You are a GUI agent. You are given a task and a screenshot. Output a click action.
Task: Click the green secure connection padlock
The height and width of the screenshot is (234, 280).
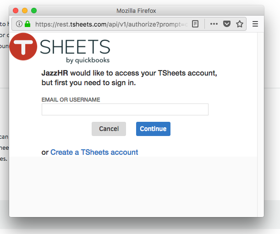(27, 24)
